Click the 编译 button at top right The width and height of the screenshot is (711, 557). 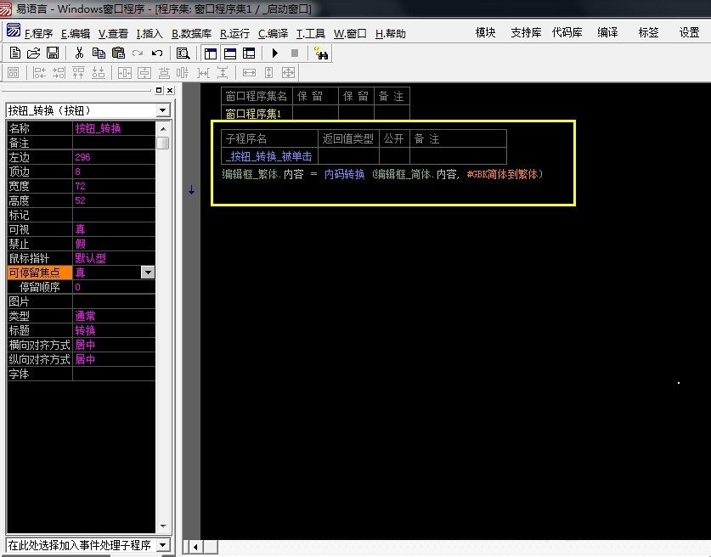pos(607,32)
